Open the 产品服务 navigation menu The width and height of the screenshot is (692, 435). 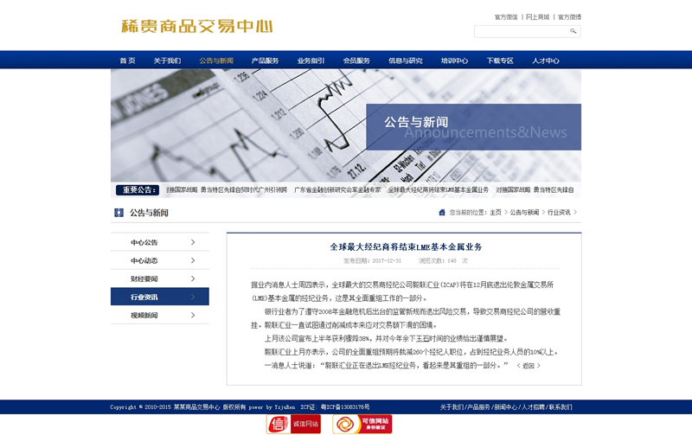(x=265, y=61)
